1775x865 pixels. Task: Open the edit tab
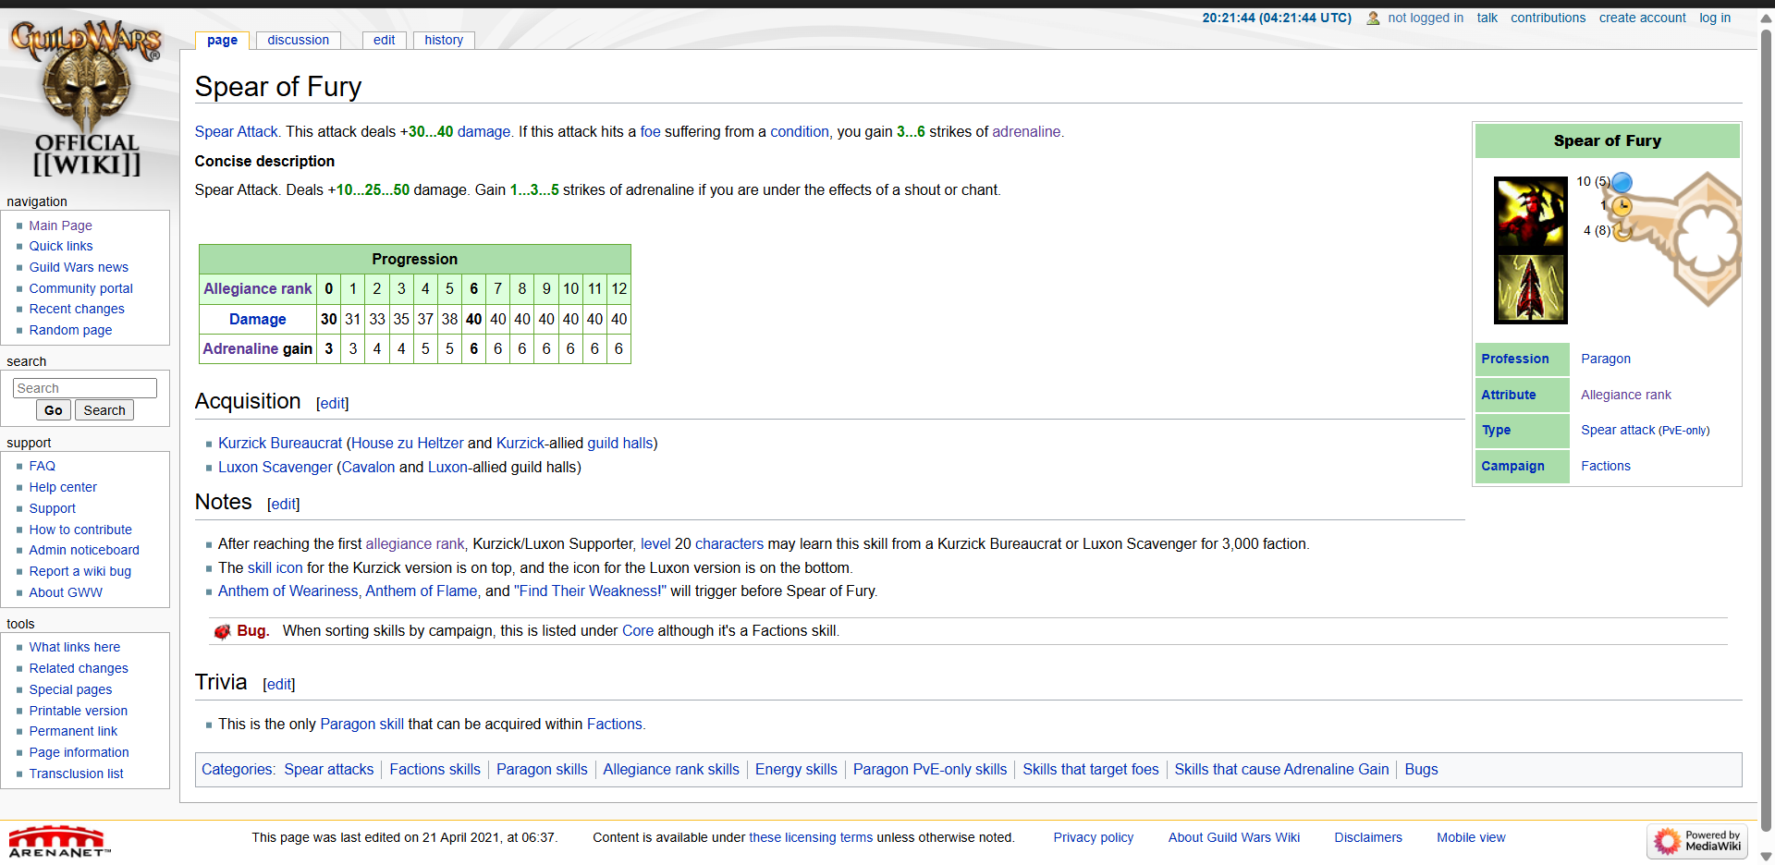(384, 40)
